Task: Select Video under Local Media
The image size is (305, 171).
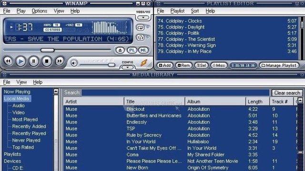Action: point(19,113)
